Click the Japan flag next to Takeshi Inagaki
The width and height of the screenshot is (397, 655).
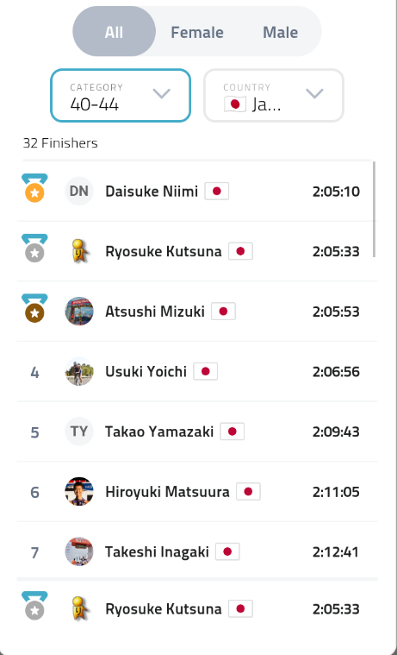tap(227, 551)
